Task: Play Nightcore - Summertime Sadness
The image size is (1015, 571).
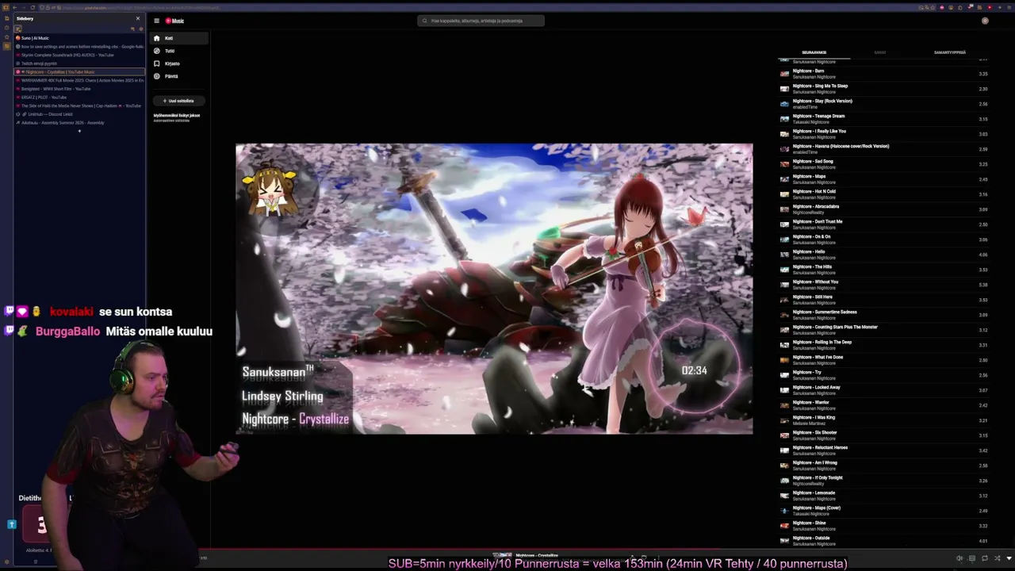Action: pyautogui.click(x=883, y=315)
